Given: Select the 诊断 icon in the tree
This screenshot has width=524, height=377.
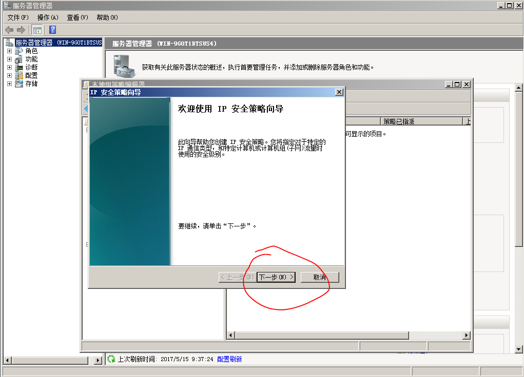Looking at the screenshot, I should pos(19,68).
